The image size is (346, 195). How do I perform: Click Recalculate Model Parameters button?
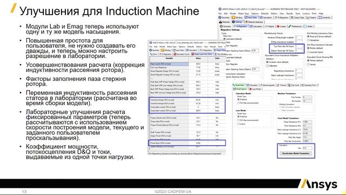(296, 153)
